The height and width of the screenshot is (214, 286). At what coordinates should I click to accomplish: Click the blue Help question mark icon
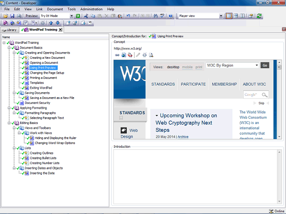[x=171, y=16]
